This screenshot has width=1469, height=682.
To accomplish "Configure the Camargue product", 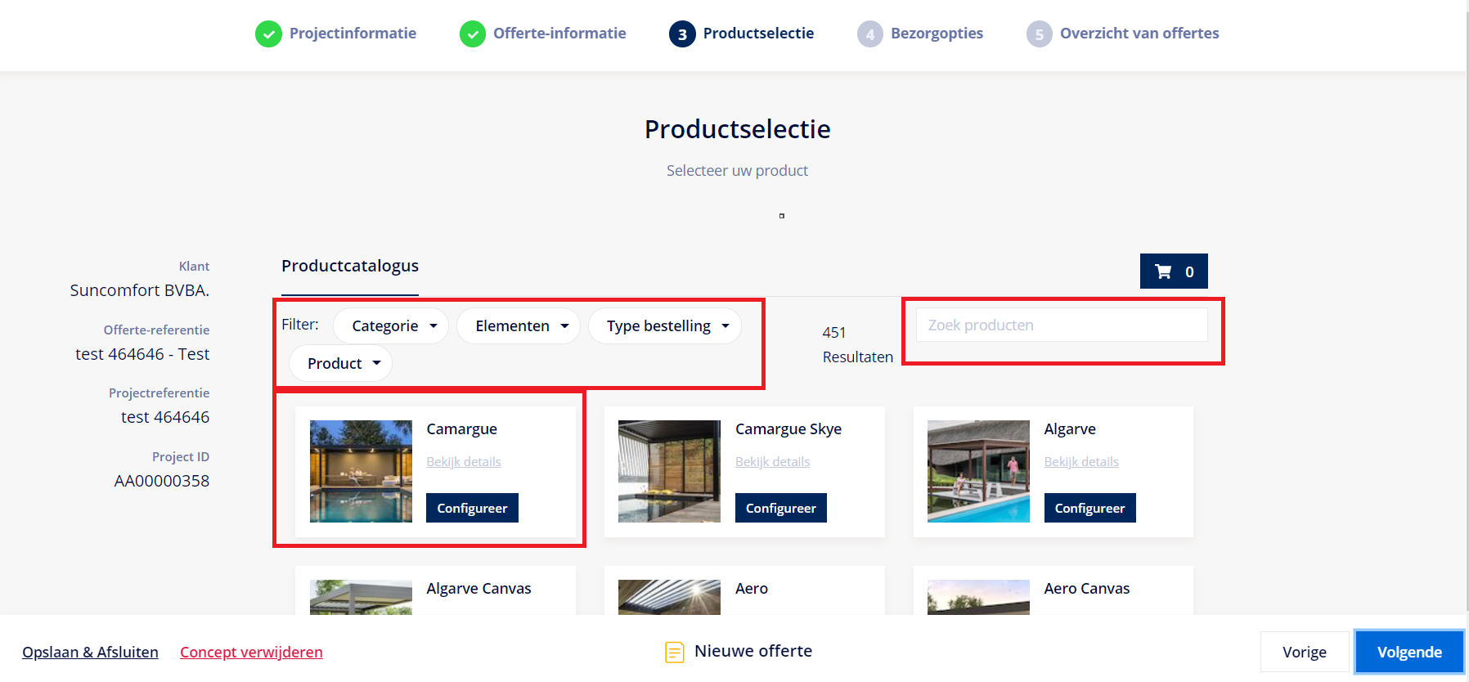I will (472, 508).
